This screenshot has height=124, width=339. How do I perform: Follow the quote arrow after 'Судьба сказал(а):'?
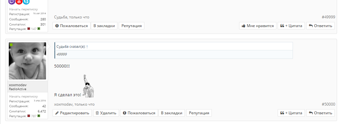pyautogui.click(x=87, y=47)
